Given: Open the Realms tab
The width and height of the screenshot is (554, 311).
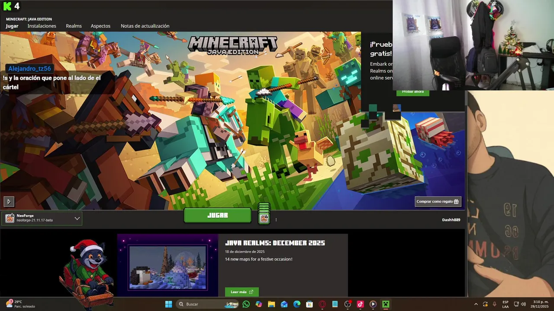Looking at the screenshot, I should coord(74,26).
